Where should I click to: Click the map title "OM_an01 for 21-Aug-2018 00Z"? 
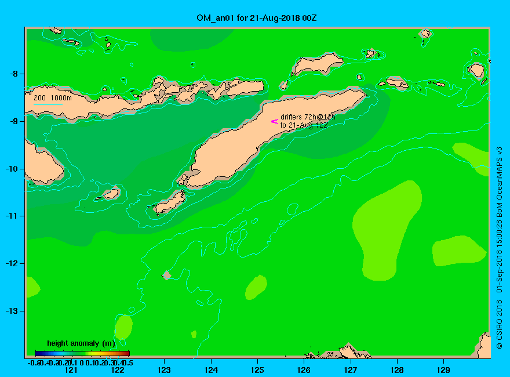(256, 18)
